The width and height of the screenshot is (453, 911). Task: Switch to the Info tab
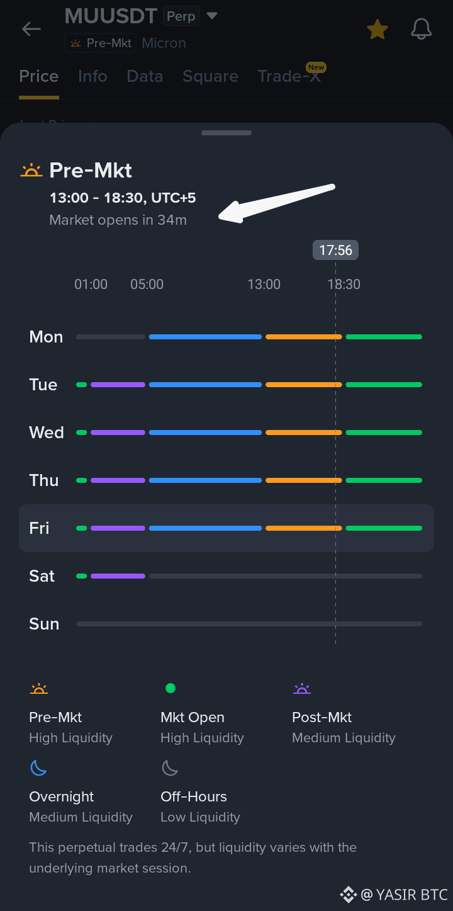(92, 76)
